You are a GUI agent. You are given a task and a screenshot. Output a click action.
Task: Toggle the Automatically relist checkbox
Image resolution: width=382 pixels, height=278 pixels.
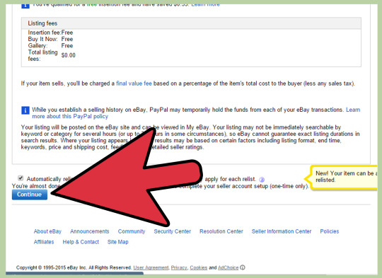21,178
